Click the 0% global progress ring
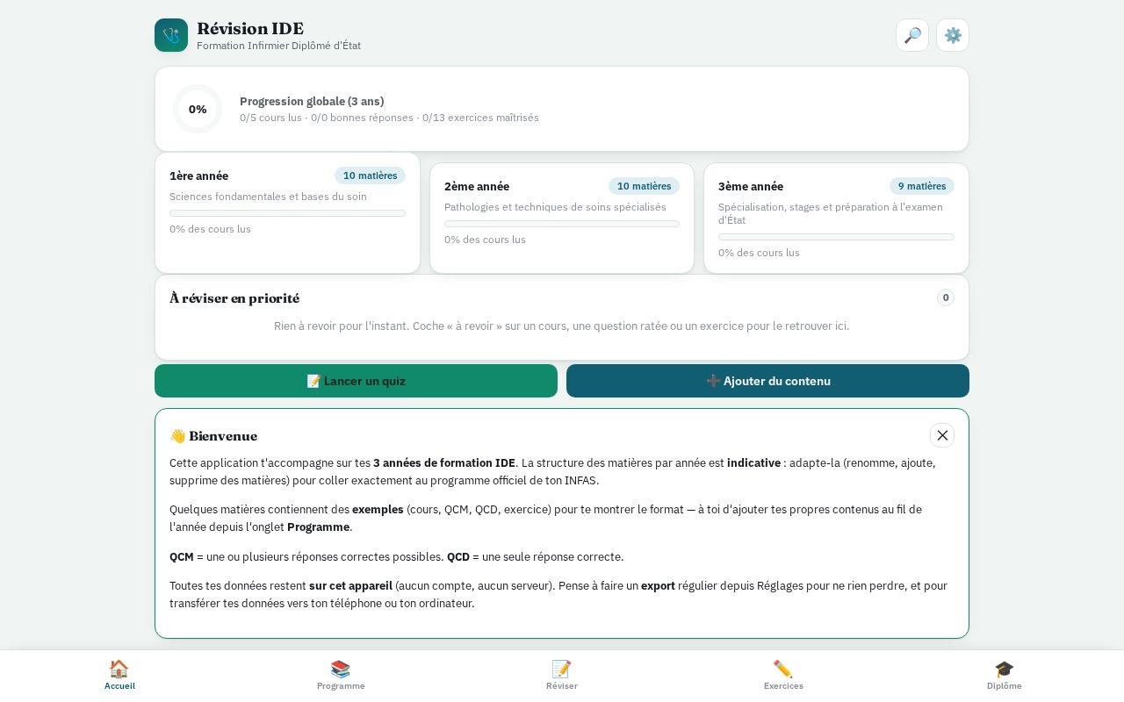The width and height of the screenshot is (1124, 702). pyautogui.click(x=198, y=109)
